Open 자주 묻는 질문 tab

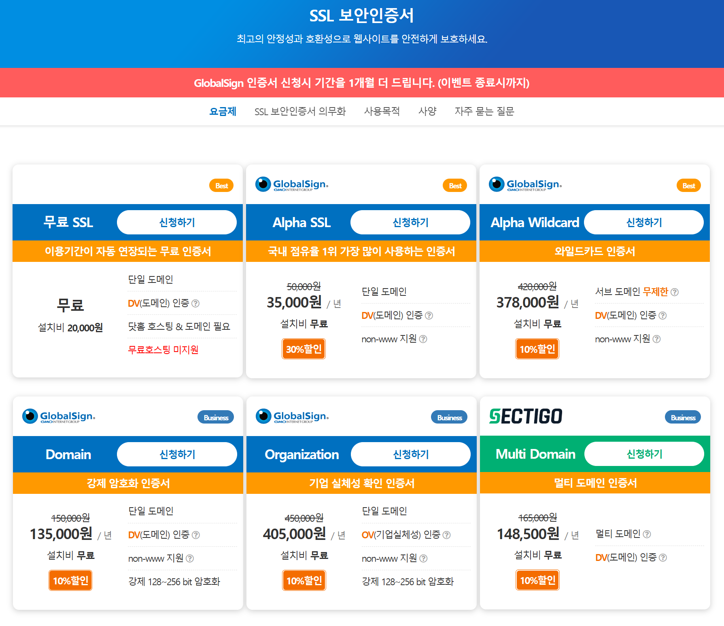484,111
